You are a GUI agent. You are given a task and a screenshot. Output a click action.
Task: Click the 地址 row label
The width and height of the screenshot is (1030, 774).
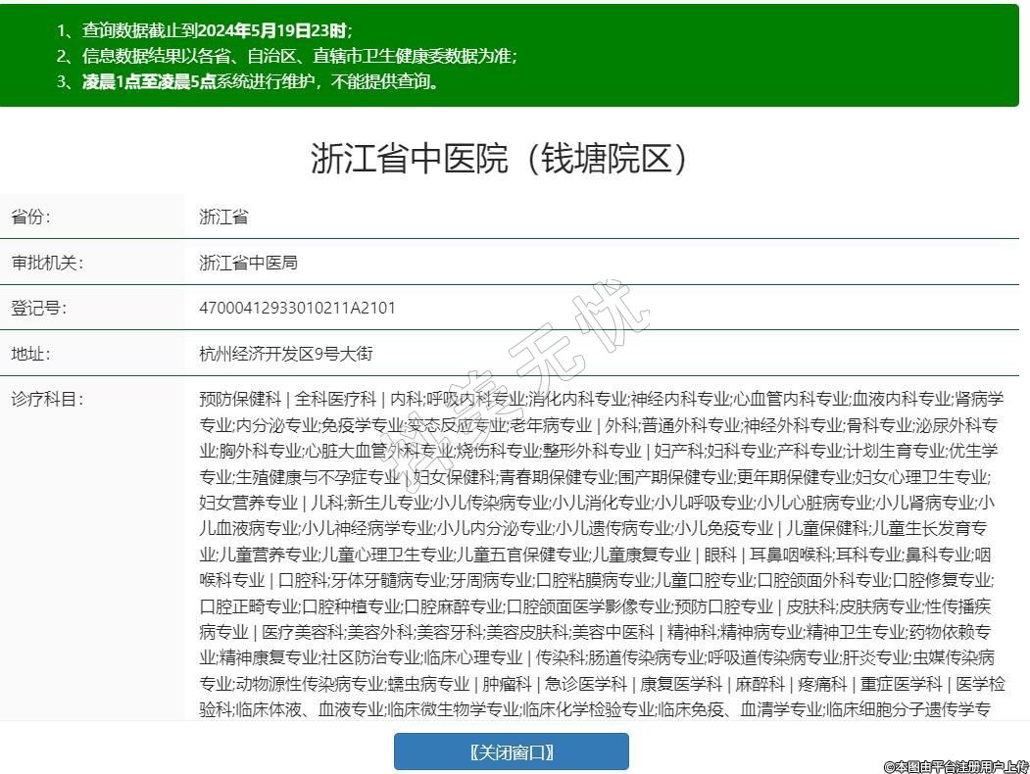point(30,354)
